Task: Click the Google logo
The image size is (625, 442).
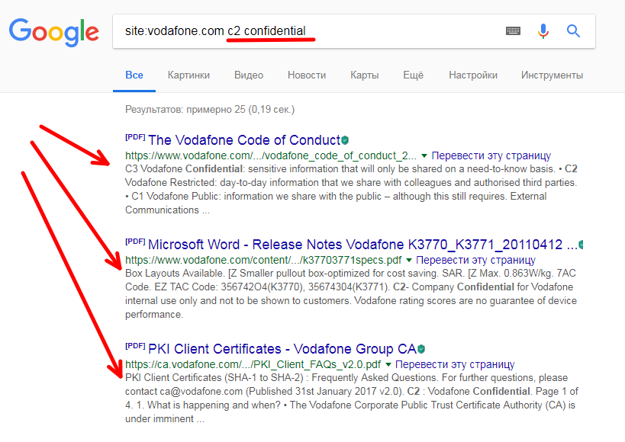Action: coord(53,32)
